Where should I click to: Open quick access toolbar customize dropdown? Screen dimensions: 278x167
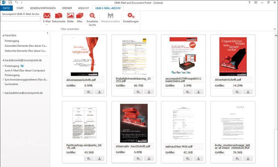tap(22, 2)
